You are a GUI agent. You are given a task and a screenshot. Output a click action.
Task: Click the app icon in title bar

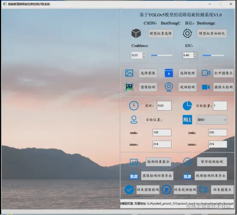point(5,4)
